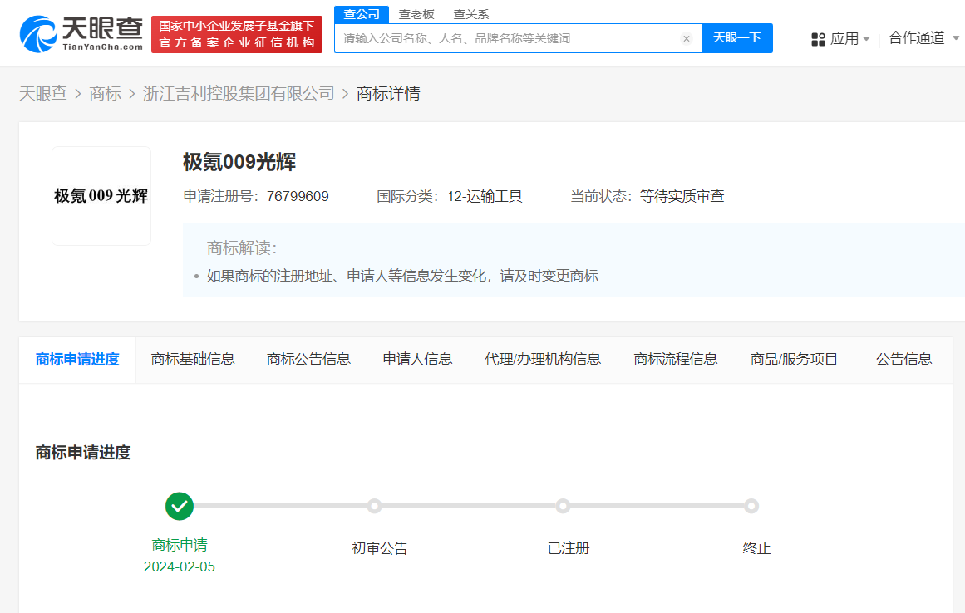Switch to 查关系 search tab
The height and width of the screenshot is (613, 965).
click(470, 14)
